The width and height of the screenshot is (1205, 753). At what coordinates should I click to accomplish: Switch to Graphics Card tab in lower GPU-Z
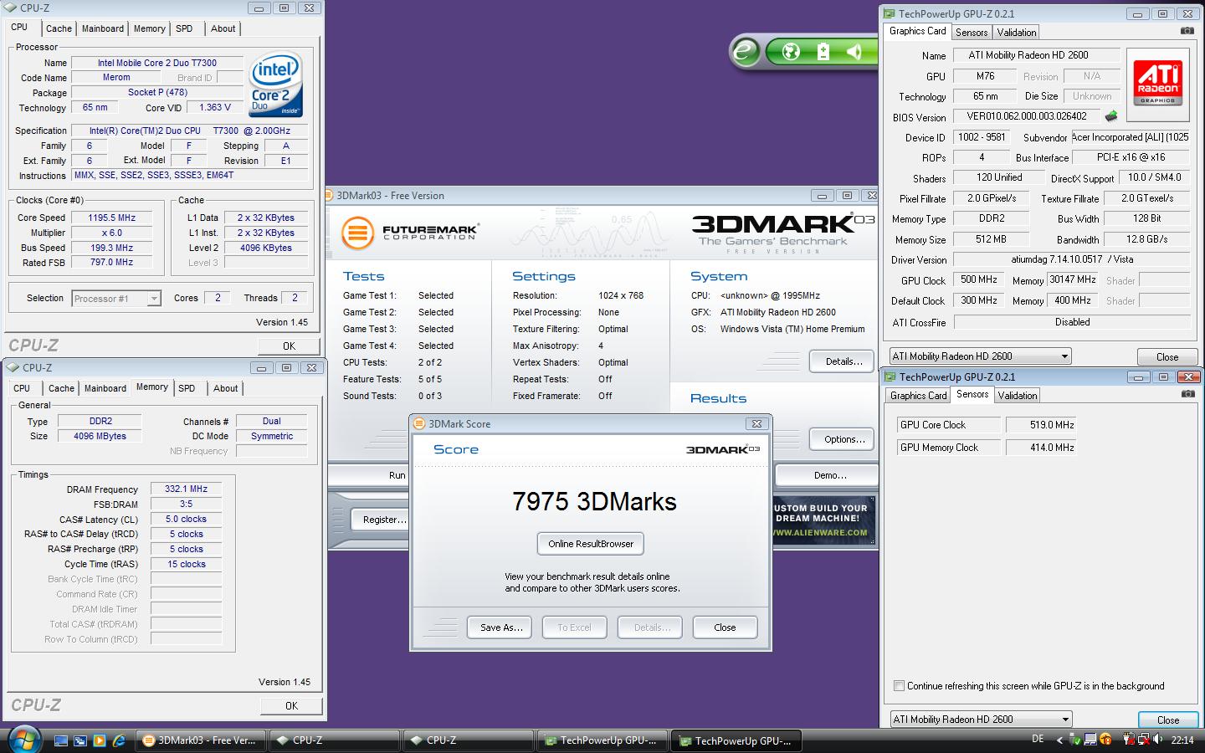click(918, 396)
